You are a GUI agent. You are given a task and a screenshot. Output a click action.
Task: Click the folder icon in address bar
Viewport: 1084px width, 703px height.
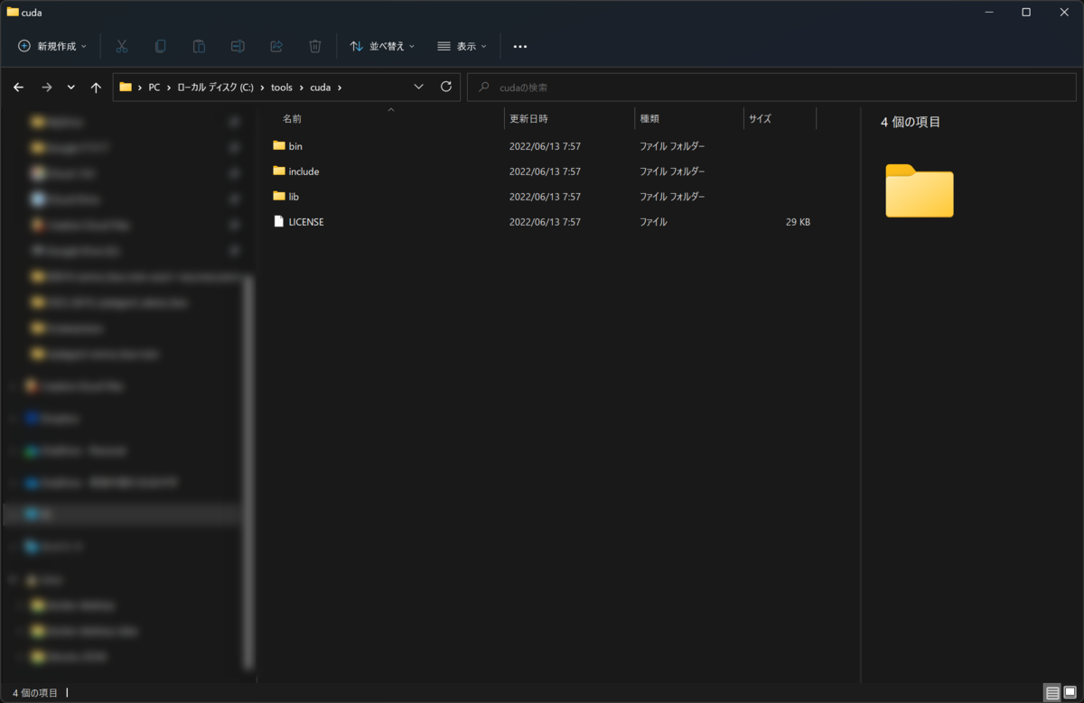click(126, 88)
